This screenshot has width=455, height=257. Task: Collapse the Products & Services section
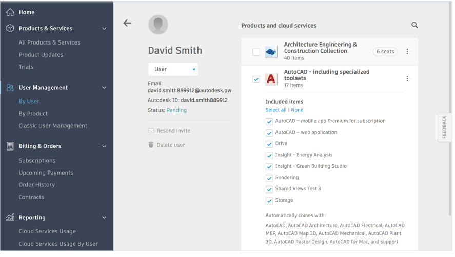[104, 28]
